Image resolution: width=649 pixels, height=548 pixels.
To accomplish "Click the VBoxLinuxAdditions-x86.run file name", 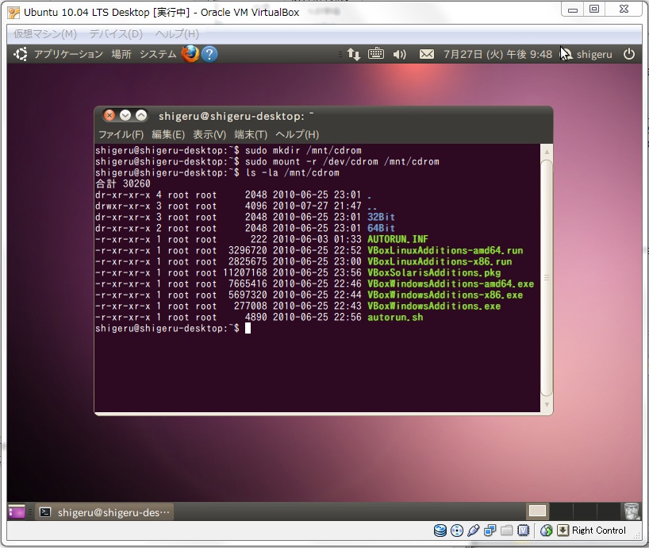I will tap(440, 262).
